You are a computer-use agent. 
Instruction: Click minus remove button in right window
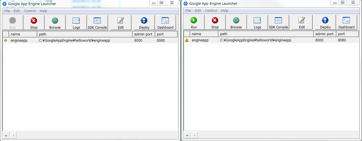195,135
